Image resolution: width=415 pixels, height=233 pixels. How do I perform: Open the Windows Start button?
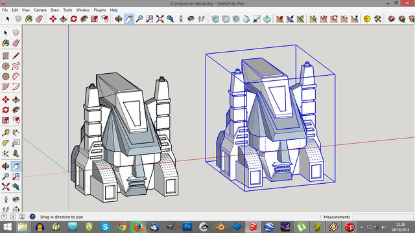click(7, 227)
